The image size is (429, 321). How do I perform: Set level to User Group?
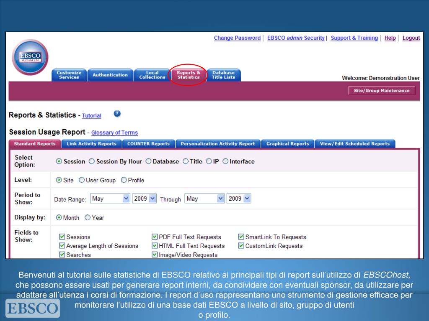[82, 180]
